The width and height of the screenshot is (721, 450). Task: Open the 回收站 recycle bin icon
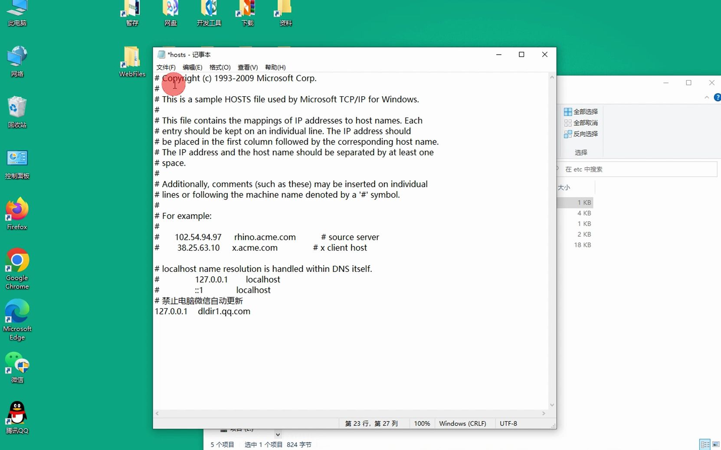point(17,112)
